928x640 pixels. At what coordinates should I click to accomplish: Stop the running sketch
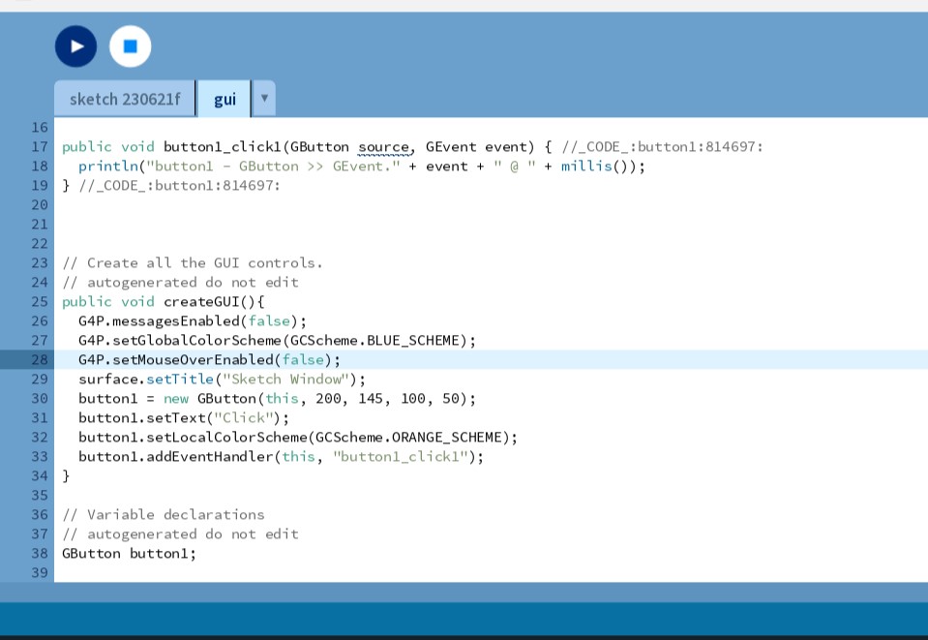(131, 46)
